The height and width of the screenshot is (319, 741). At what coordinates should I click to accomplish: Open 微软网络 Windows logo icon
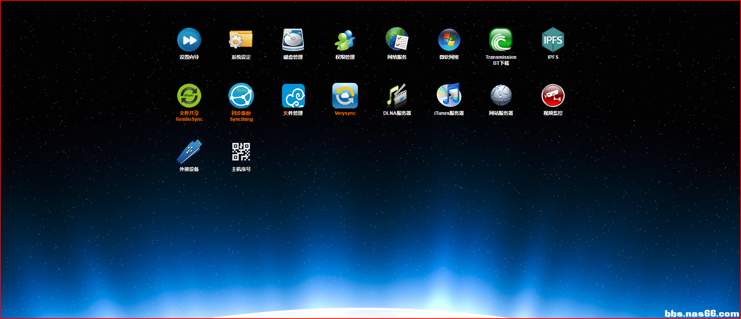pyautogui.click(x=449, y=40)
